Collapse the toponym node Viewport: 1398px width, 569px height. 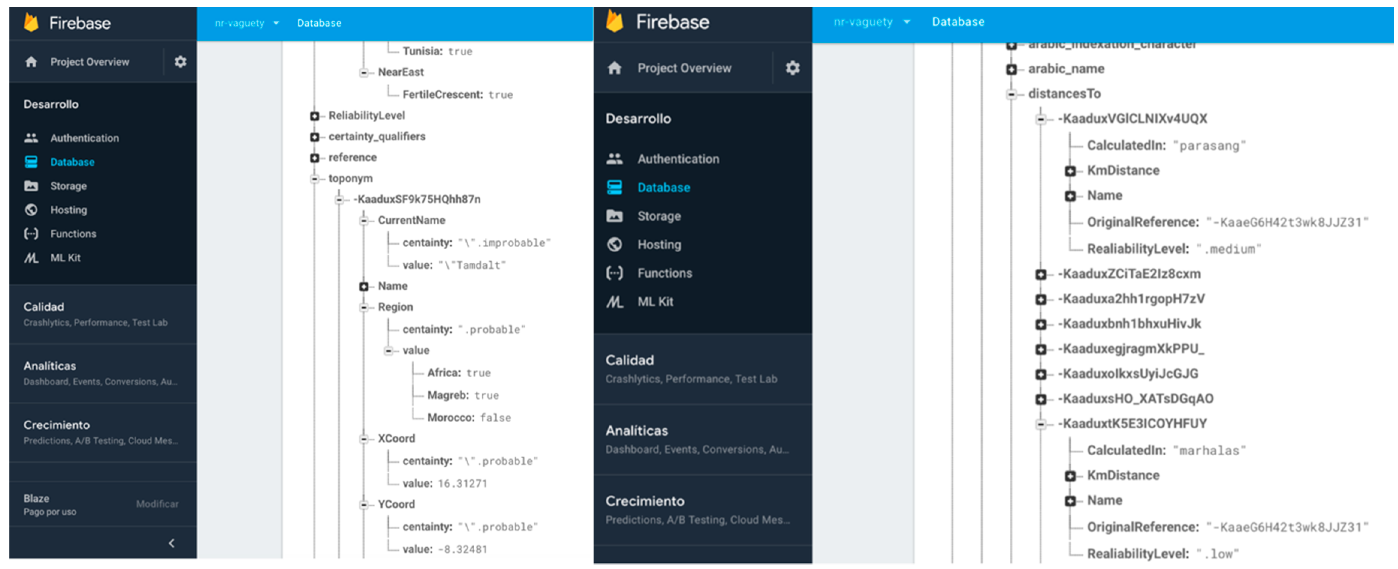pyautogui.click(x=314, y=178)
